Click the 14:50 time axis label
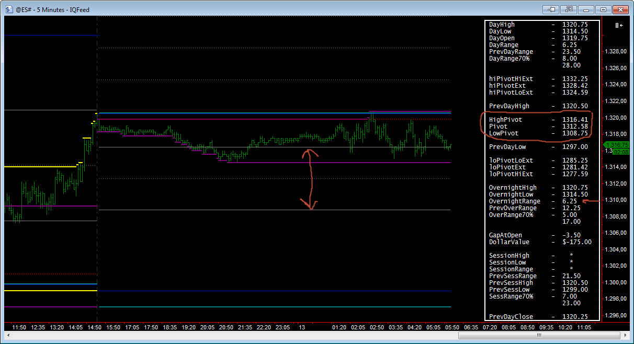This screenshot has width=634, height=344. (94, 327)
